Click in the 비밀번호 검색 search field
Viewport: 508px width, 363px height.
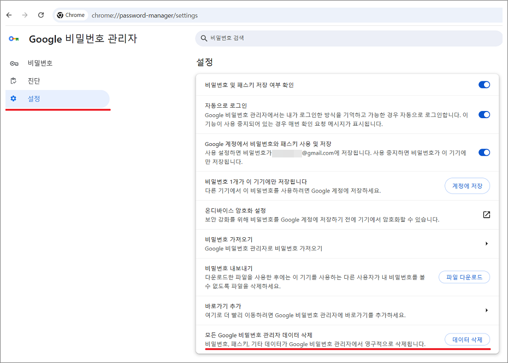click(348, 38)
